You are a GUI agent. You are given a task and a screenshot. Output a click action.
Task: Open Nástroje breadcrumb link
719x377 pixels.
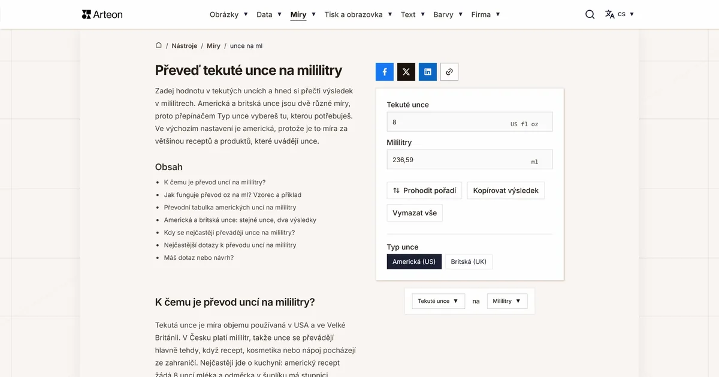(x=184, y=45)
